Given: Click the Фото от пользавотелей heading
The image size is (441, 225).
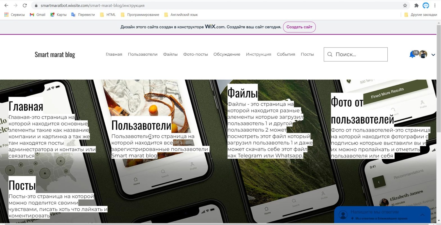Looking at the screenshot, I should pos(362,111).
